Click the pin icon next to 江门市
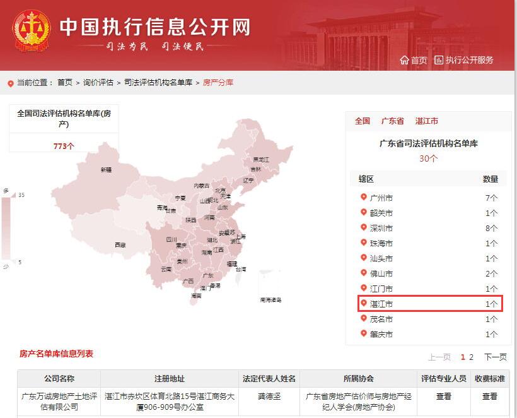This screenshot has height=418, width=517. pyautogui.click(x=363, y=288)
